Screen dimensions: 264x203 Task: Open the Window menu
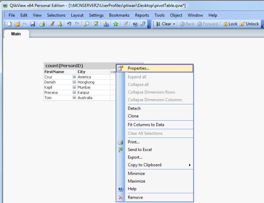pyautogui.click(x=195, y=15)
